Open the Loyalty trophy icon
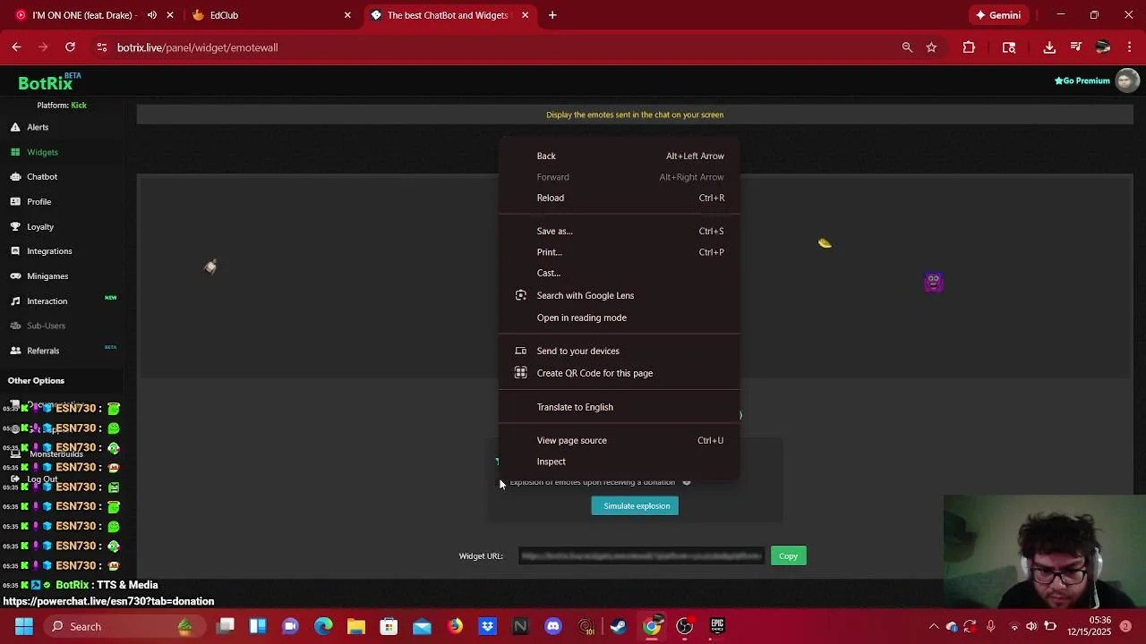The image size is (1146, 644). click(15, 227)
